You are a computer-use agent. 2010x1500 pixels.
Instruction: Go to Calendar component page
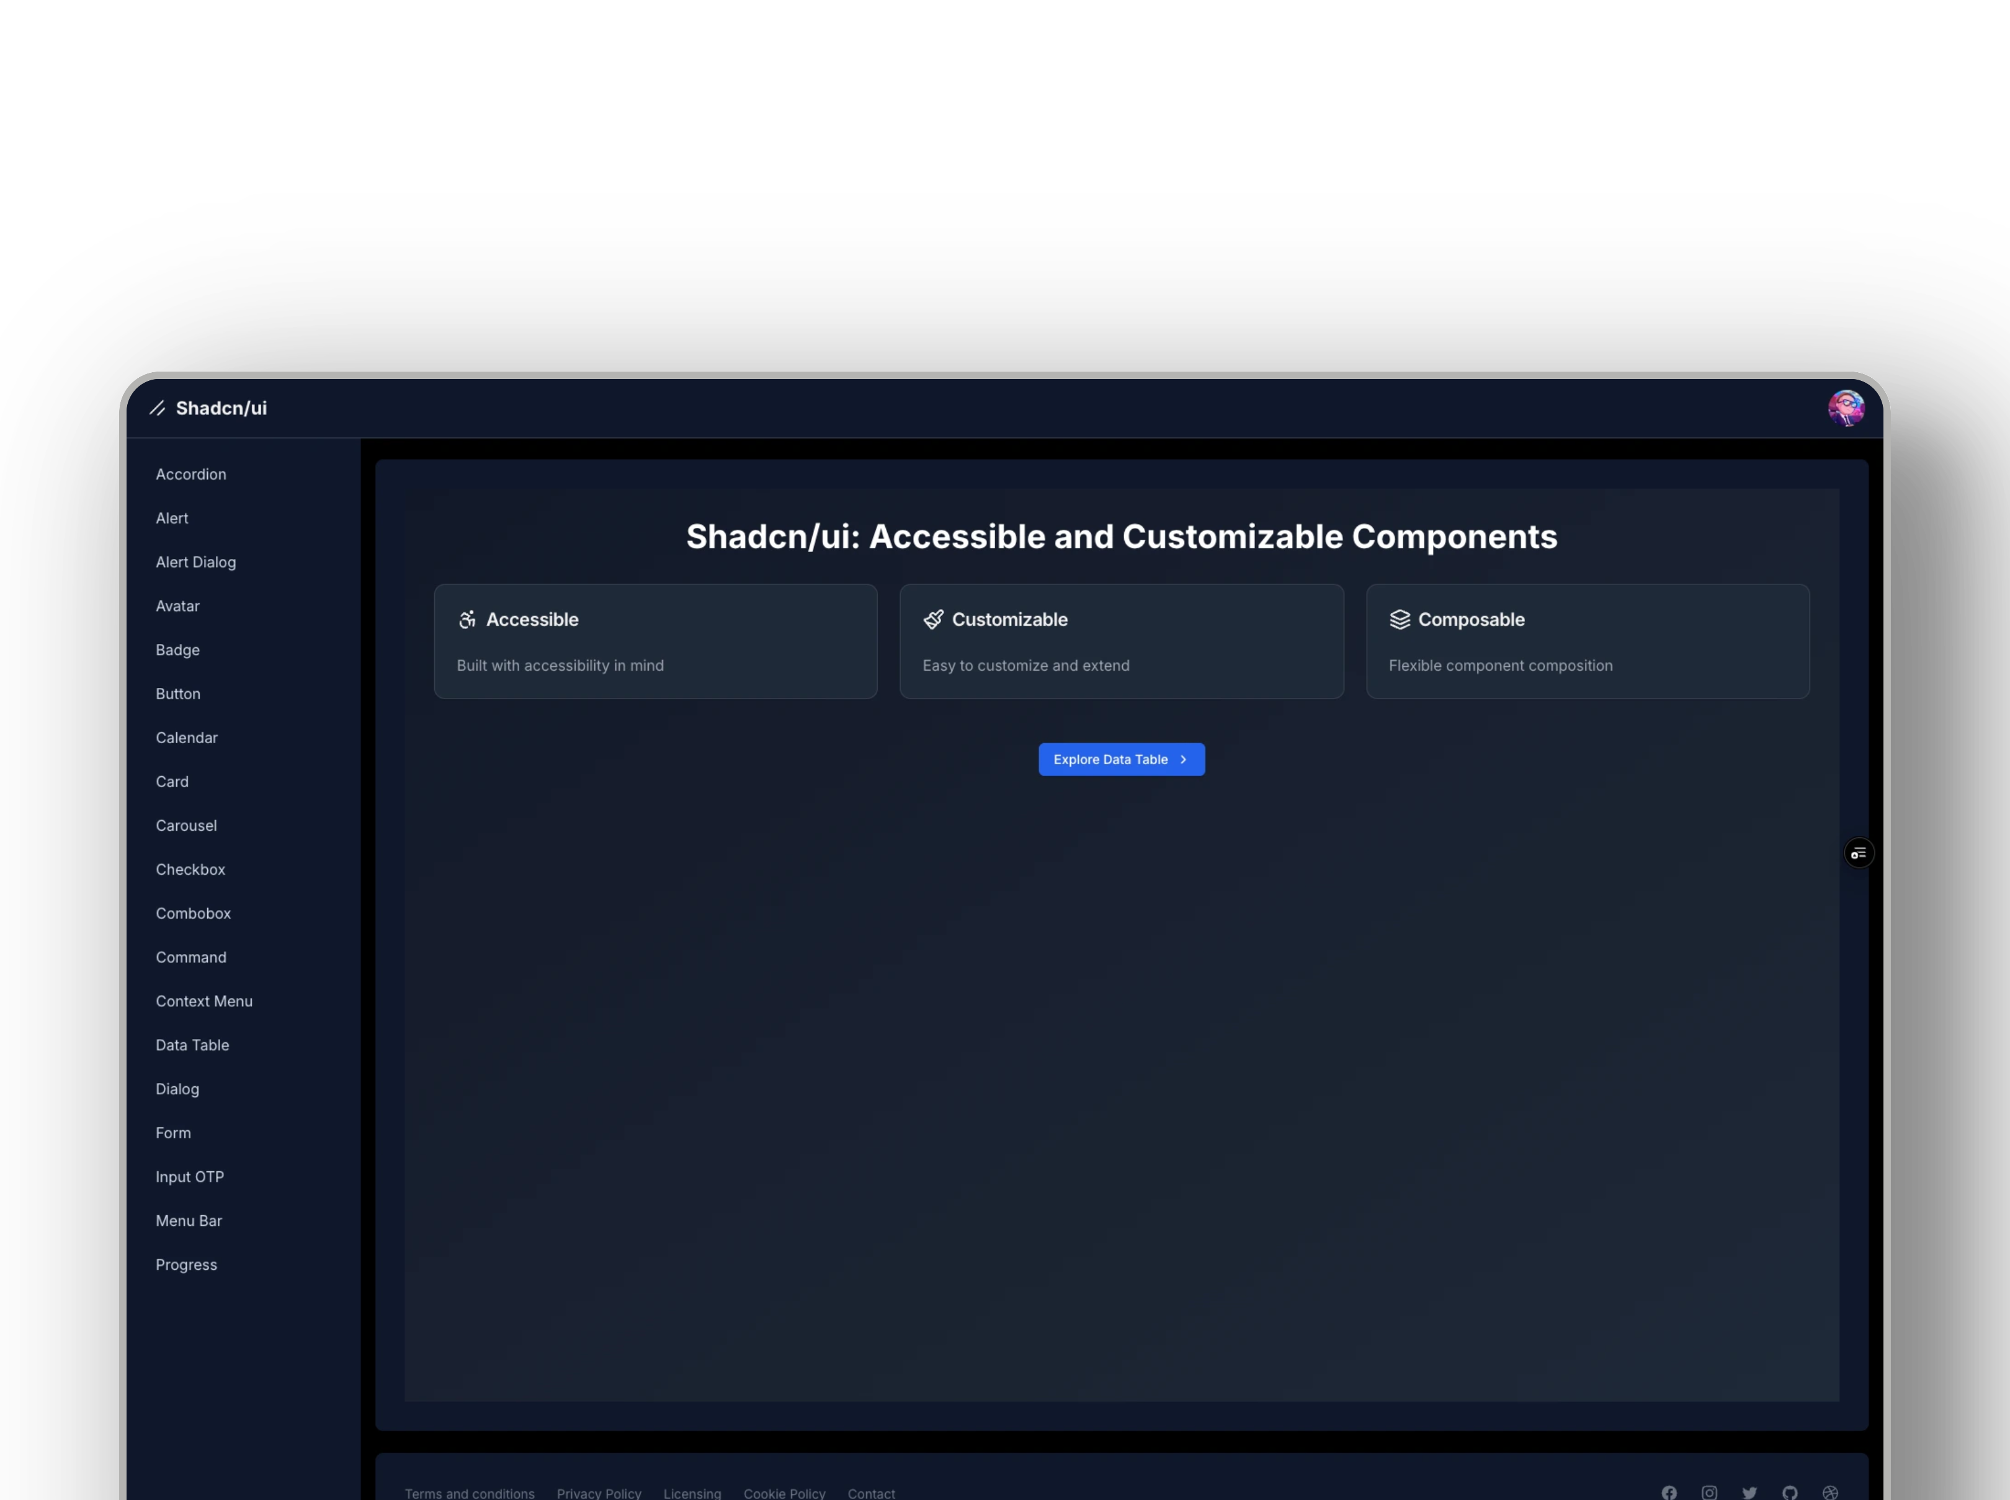tap(186, 738)
